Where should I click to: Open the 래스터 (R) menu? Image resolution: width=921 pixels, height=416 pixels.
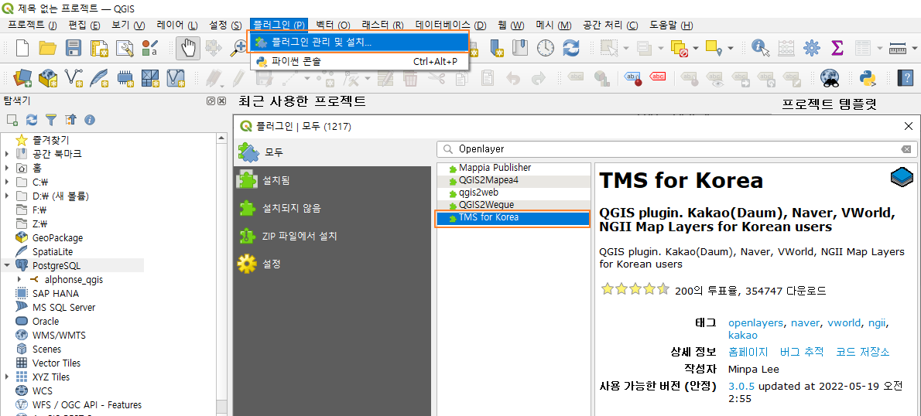382,26
